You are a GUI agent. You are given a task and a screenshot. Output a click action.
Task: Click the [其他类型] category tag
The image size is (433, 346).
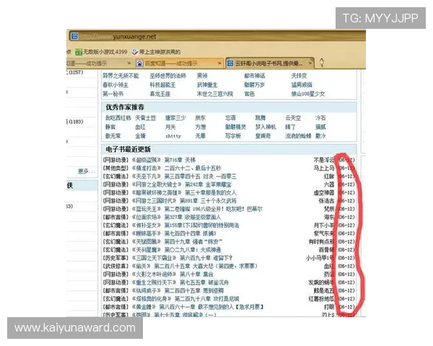pyautogui.click(x=115, y=168)
